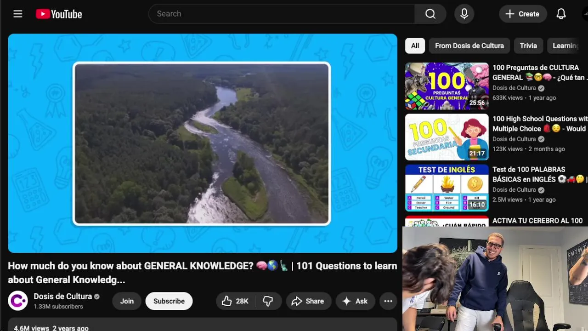Open 'Test de 100 PALABRAS BÁSICAS' title

click(x=540, y=174)
